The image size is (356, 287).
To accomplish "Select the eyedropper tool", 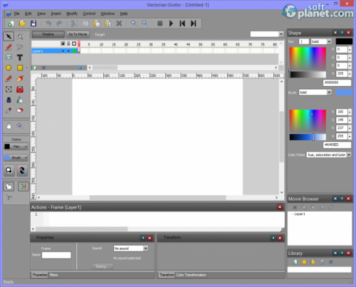I will point(9,110).
